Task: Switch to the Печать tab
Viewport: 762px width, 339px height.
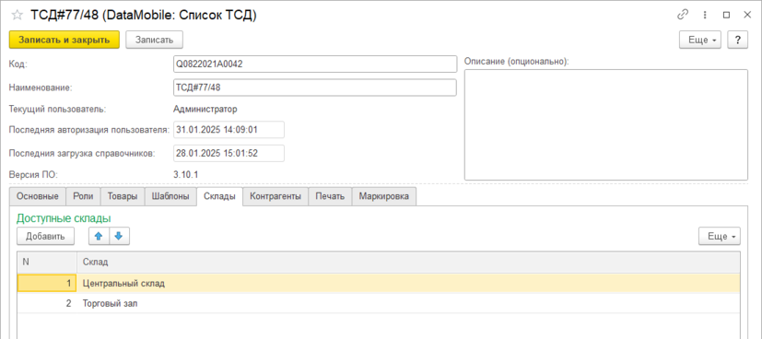Action: point(330,196)
